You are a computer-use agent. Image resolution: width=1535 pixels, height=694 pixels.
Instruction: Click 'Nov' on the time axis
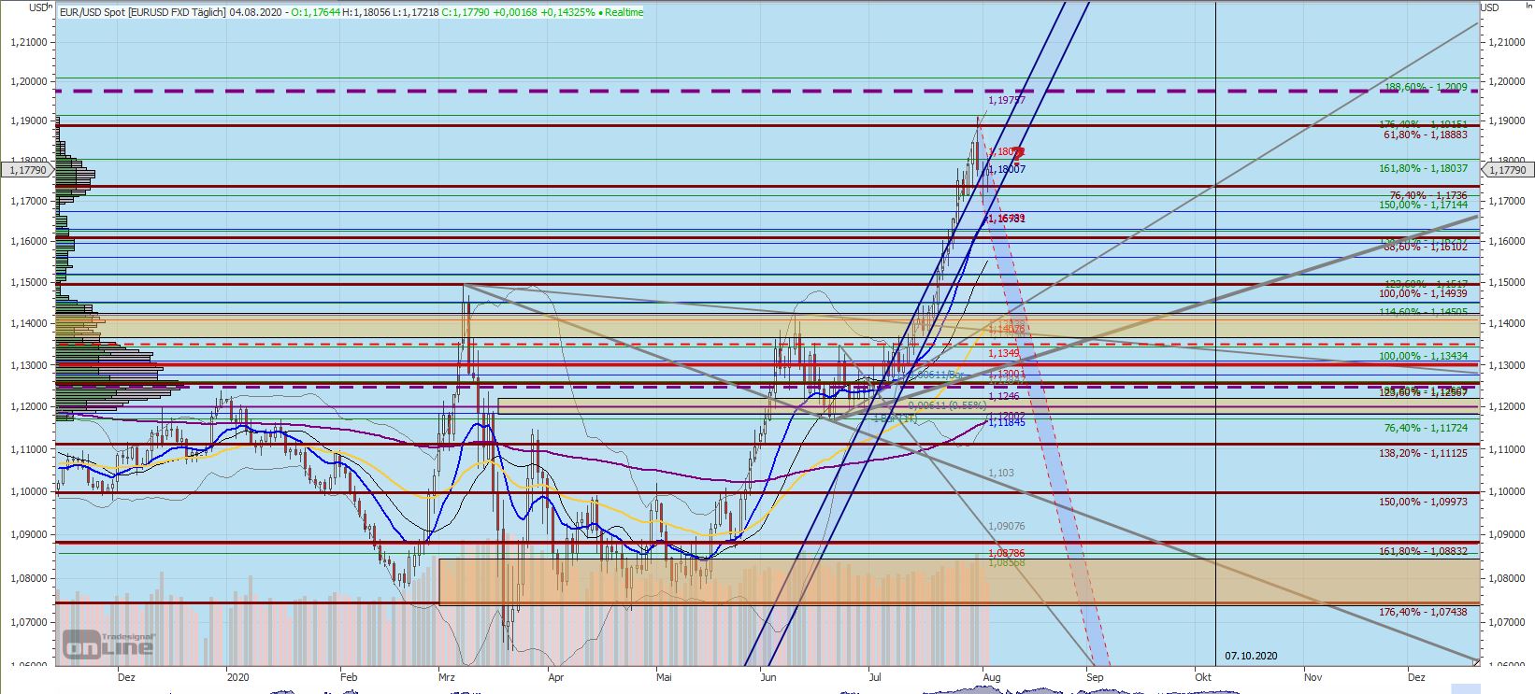(x=1313, y=676)
